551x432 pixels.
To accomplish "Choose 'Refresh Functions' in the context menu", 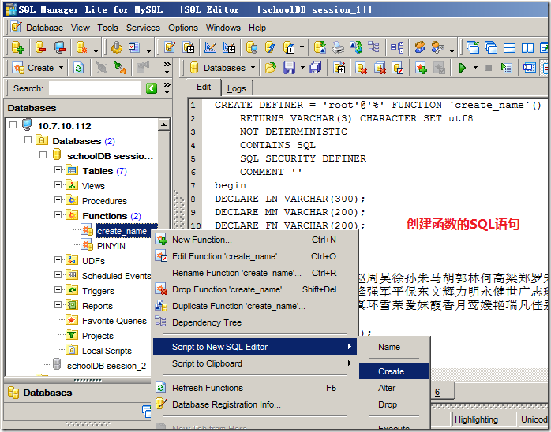I will pos(256,388).
